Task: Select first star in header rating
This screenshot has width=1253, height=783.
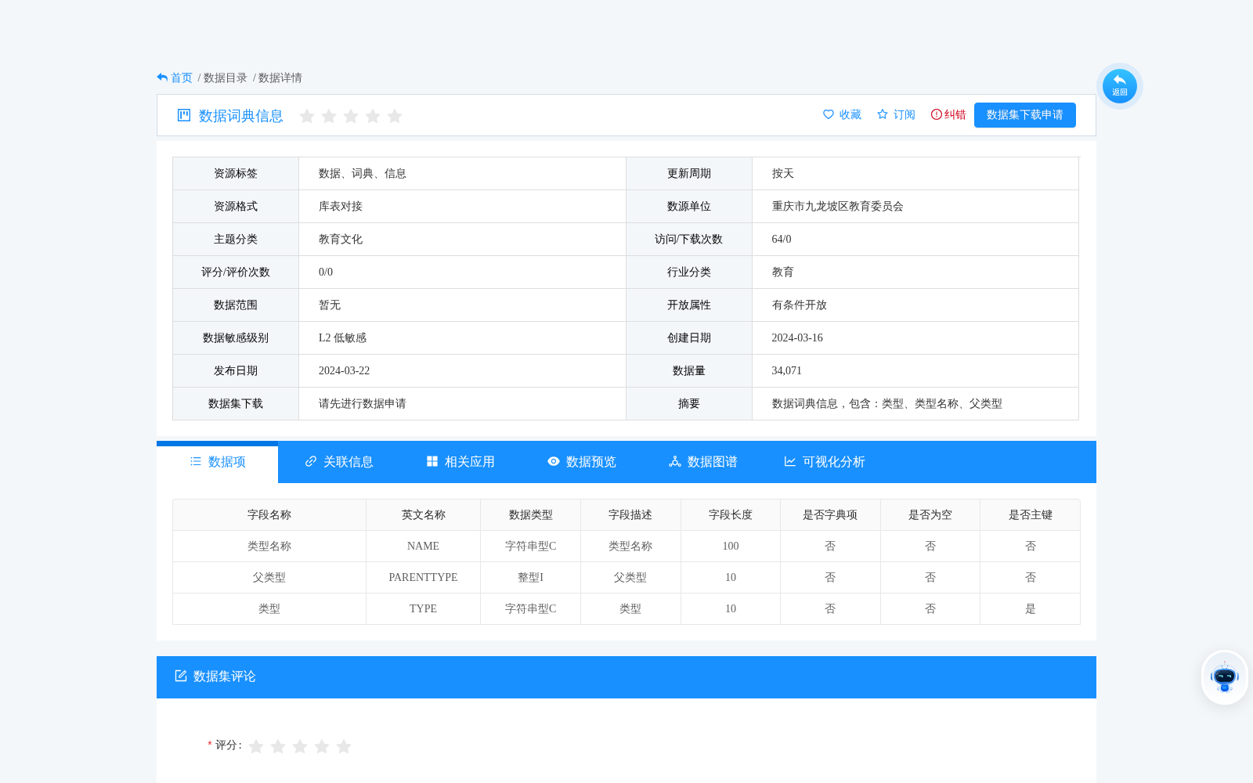Action: pos(307,116)
